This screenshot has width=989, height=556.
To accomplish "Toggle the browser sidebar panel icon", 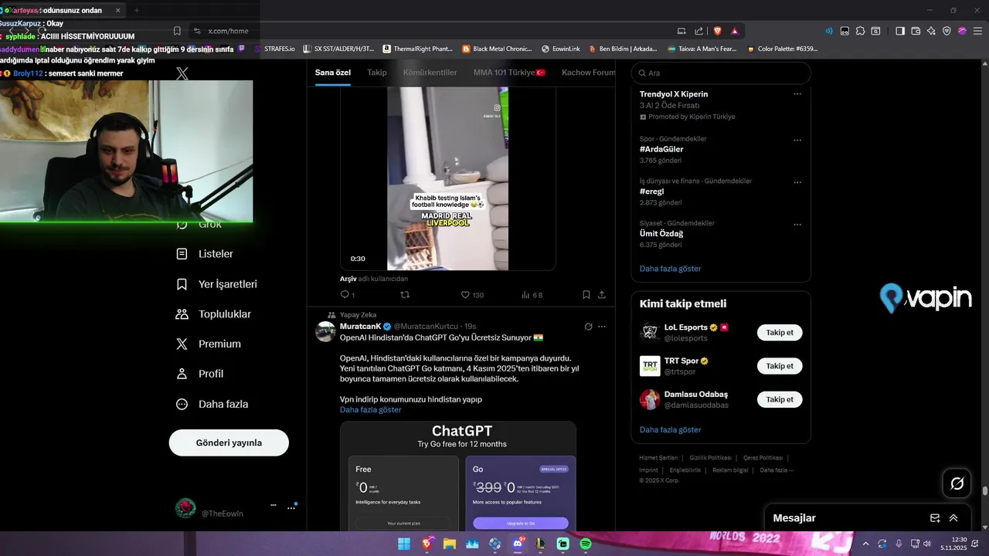I will tap(900, 31).
